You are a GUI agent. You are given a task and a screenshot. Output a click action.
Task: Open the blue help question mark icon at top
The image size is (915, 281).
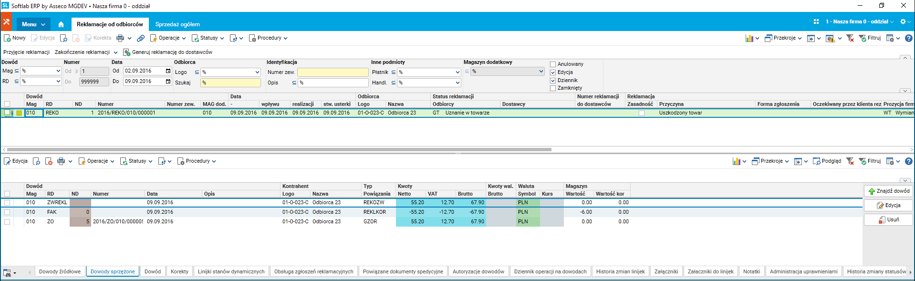[909, 38]
